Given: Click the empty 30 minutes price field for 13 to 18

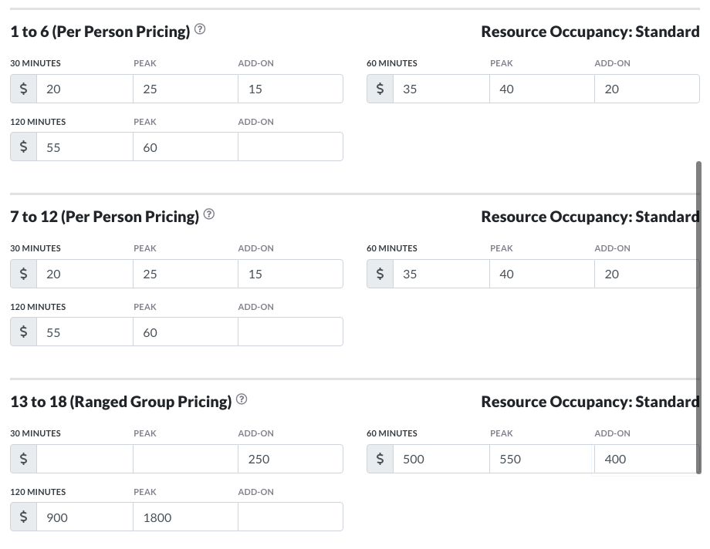Looking at the screenshot, I should [x=84, y=459].
